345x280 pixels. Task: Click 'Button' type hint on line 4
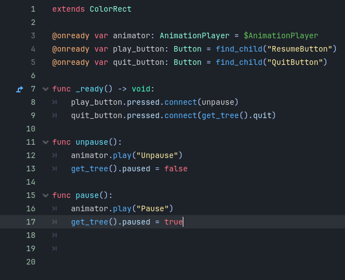pyautogui.click(x=187, y=49)
